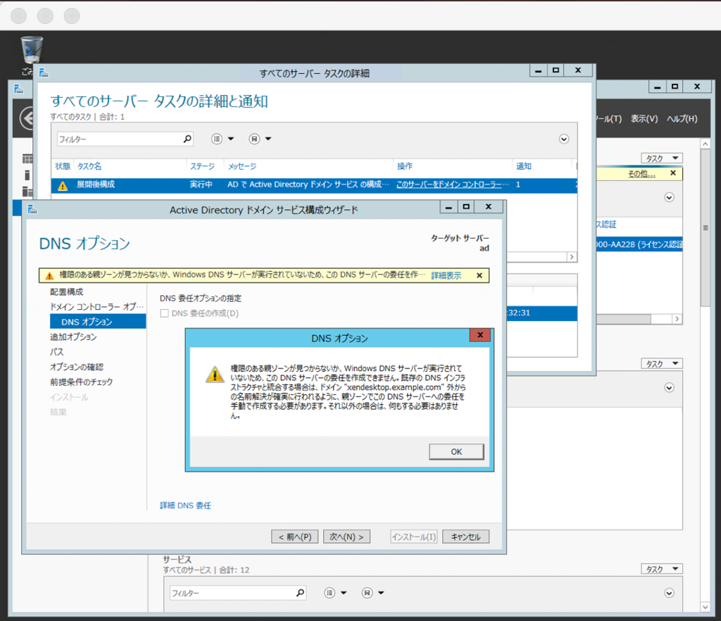The height and width of the screenshot is (621, 721).
Task: Expand chevron below middle タスク dropdown
Action: point(669,387)
